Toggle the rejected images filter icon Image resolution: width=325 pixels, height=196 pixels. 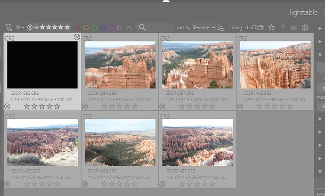click(x=30, y=27)
